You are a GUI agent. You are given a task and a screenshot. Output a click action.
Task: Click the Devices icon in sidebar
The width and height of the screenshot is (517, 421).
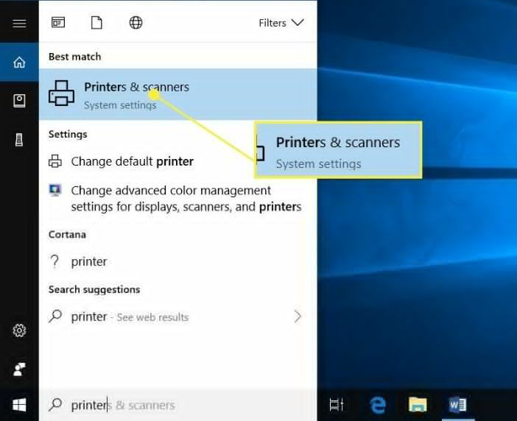pos(19,141)
